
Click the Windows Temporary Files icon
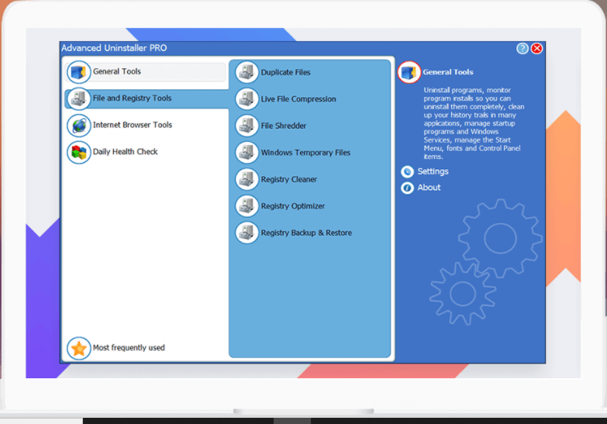247,153
